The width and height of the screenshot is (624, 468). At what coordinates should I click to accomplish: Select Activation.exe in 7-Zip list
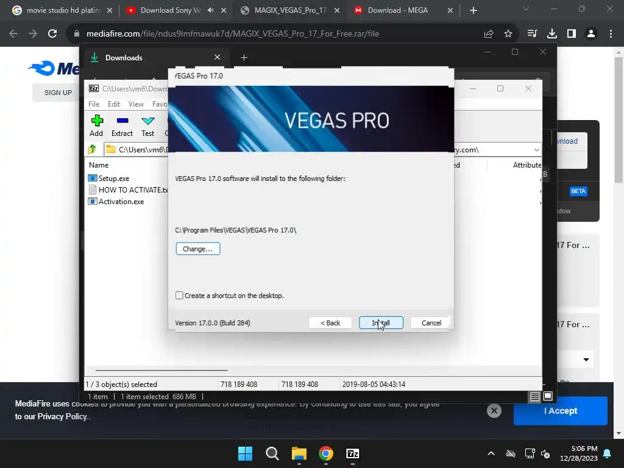(x=116, y=201)
